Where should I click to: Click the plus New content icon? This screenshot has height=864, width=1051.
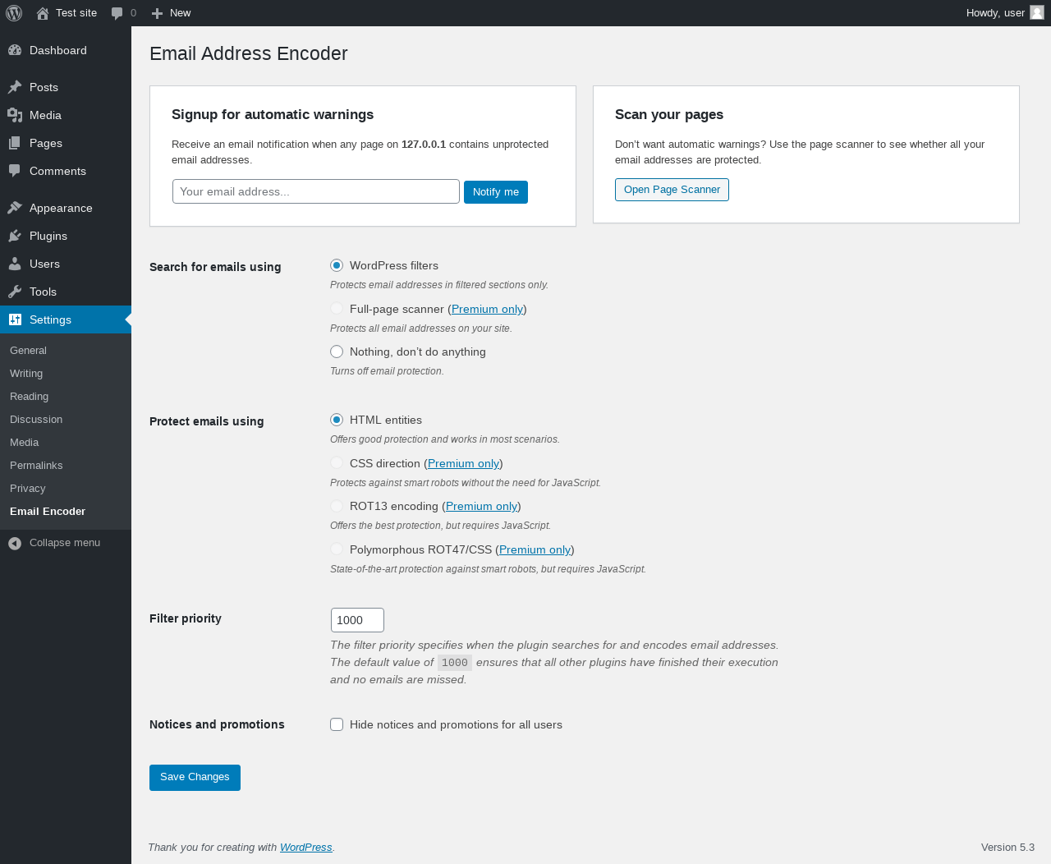click(x=158, y=13)
